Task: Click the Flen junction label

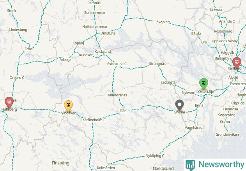Action: 123,111
